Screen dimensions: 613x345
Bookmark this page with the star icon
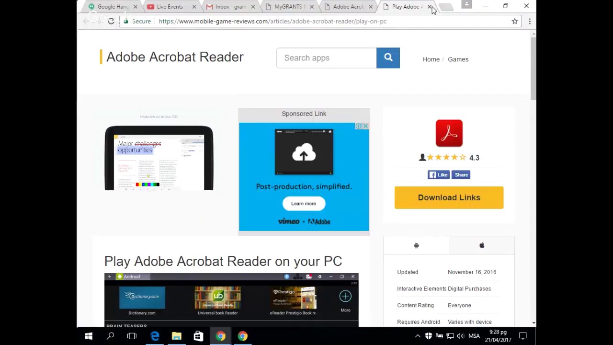pos(515,21)
